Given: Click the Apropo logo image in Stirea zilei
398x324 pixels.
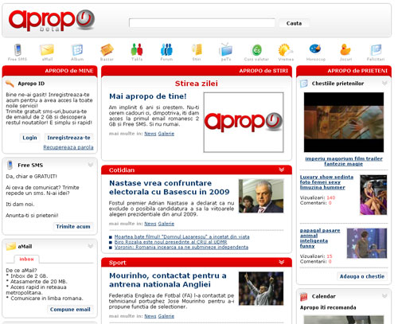Looking at the screenshot, I should point(244,123).
